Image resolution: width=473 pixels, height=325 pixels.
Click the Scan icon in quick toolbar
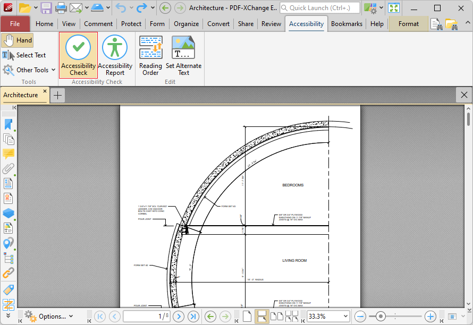[97, 8]
